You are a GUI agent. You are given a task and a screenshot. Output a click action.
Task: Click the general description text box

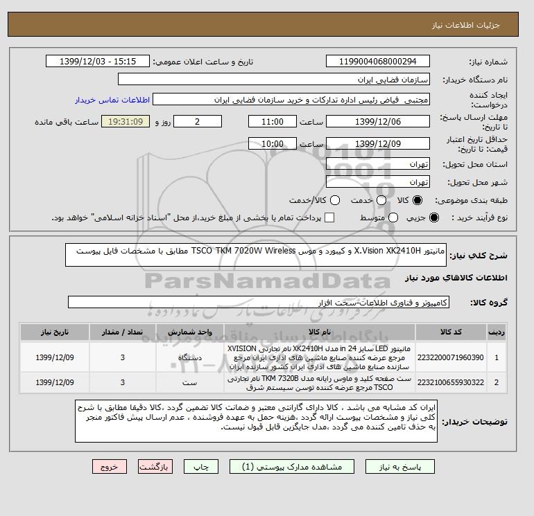[256, 255]
